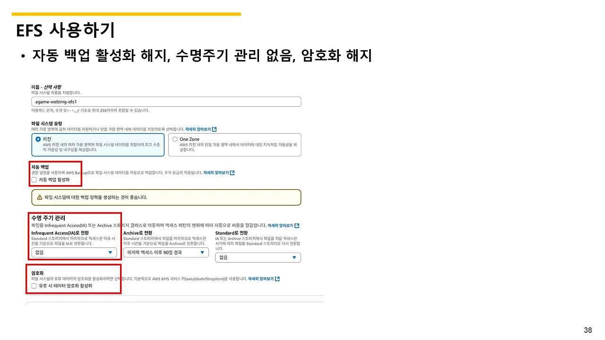Open the Standard로 전환 dropdown
This screenshot has width=605, height=340.
point(258,257)
